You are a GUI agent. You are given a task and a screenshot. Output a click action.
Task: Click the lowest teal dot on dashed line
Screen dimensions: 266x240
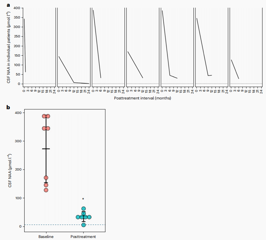(83, 225)
